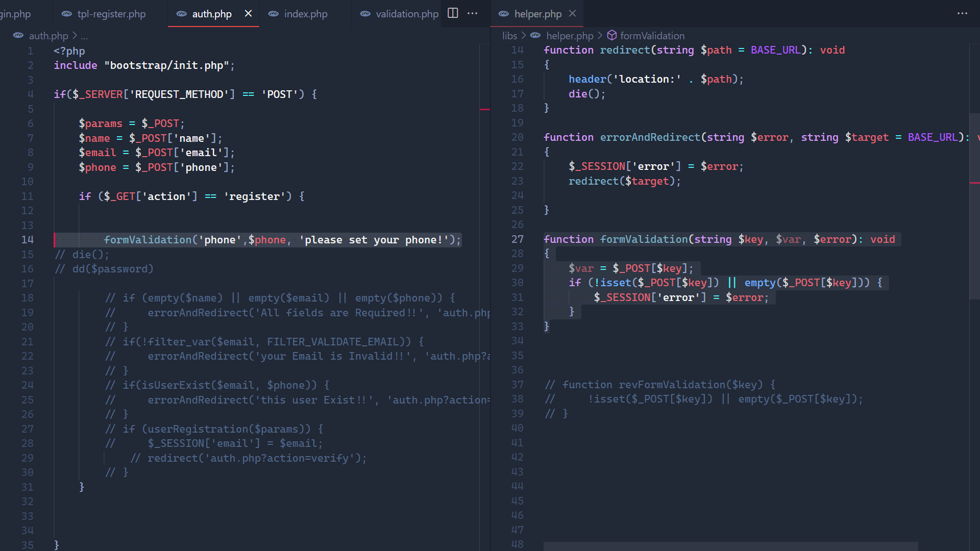
Task: Click commented FILTER_VALIDATE_EMAIL line
Action: click(264, 342)
